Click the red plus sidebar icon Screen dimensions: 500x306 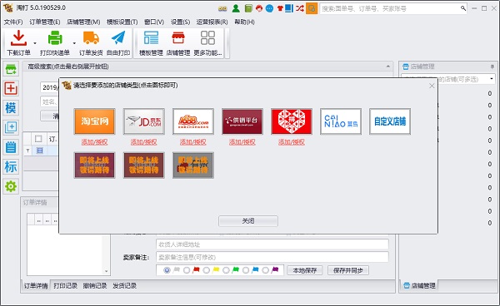11,88
